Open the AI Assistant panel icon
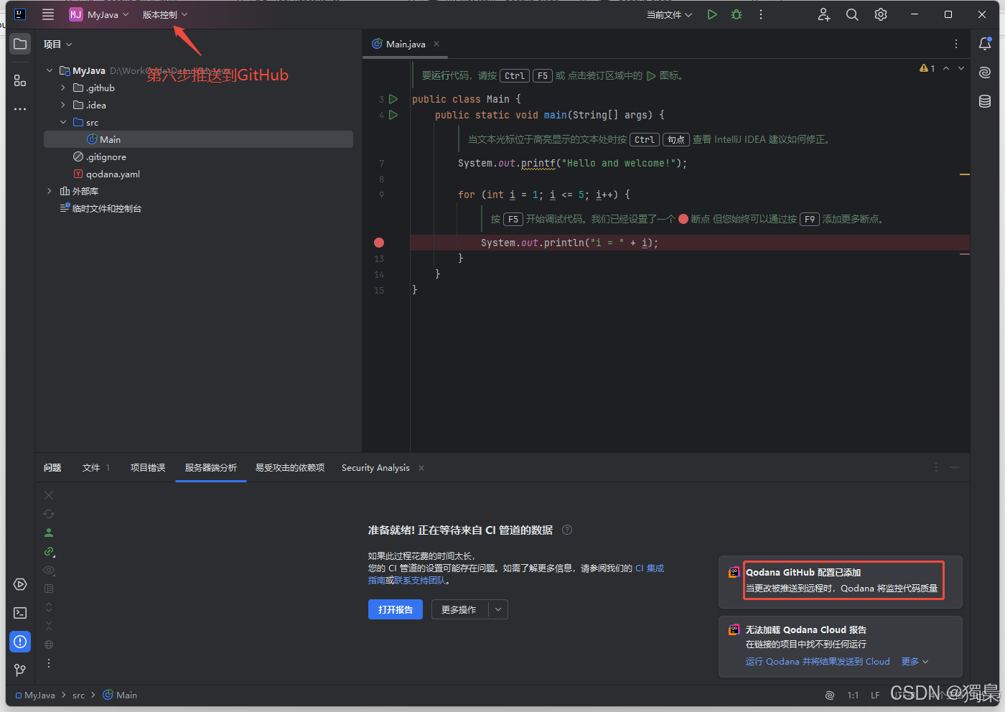The width and height of the screenshot is (1005, 712). [x=984, y=72]
